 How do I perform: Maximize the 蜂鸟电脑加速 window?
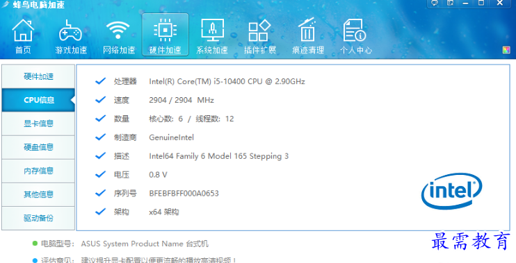pos(481,3)
